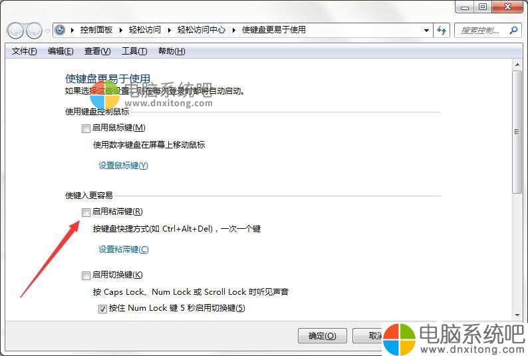Click the scroll down arrow
This screenshot has width=528, height=356.
coord(517,315)
